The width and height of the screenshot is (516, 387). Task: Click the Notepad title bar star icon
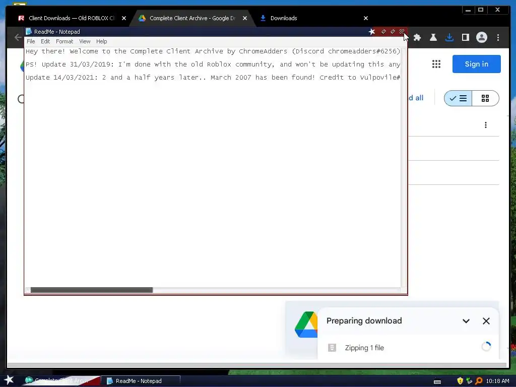371,32
